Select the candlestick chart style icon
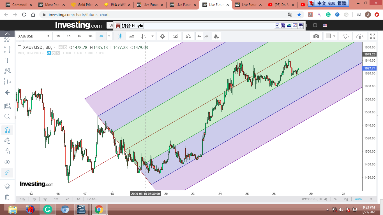Viewport: 383px width, 215px height. pyautogui.click(x=120, y=36)
